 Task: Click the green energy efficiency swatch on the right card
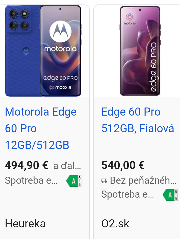(170, 195)
